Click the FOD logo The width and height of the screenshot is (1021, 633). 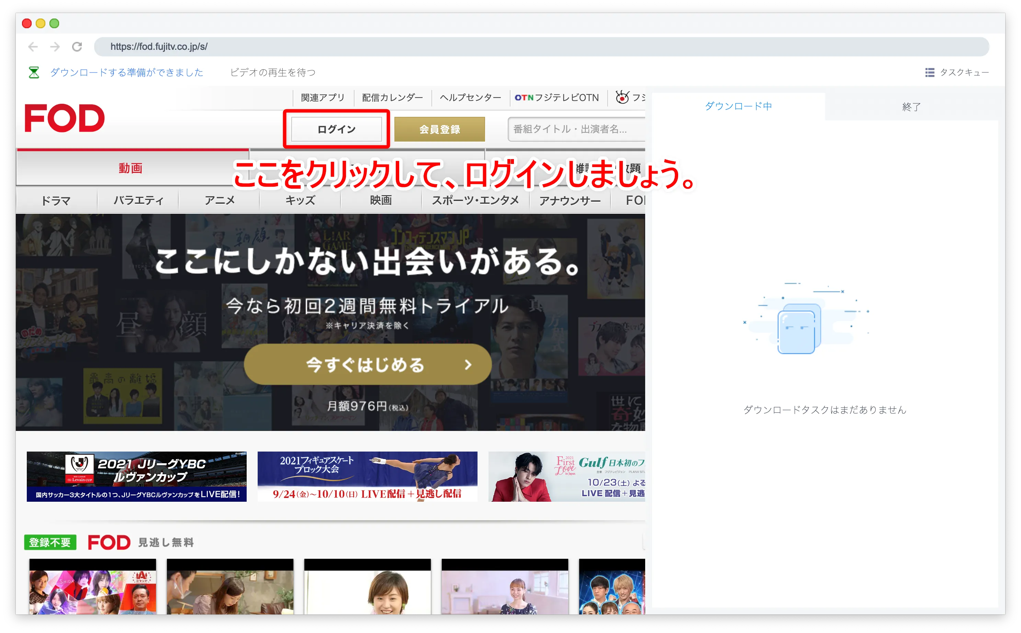coord(65,119)
